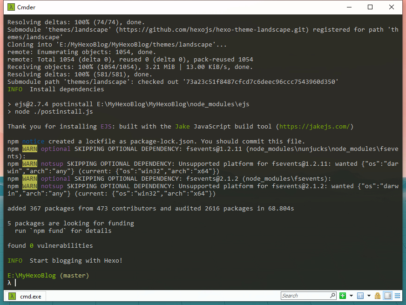Click the hexo-theme-landscape.git GitHub URL
This screenshot has height=305, width=406.
point(212,29)
